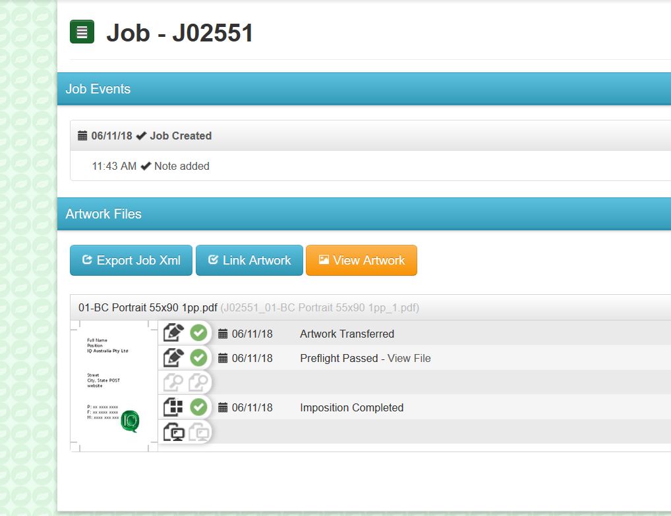Viewport: 671px width, 516px height.
Task: Click the dark monitor output icon
Action: pyautogui.click(x=173, y=432)
